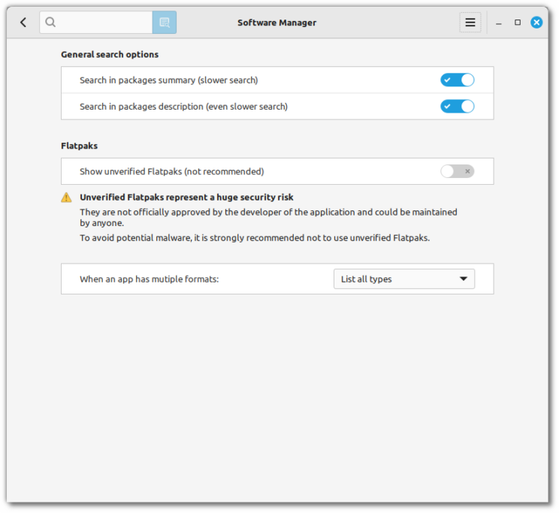Minimize the Software Manager window
The width and height of the screenshot is (559, 513).
click(x=499, y=23)
